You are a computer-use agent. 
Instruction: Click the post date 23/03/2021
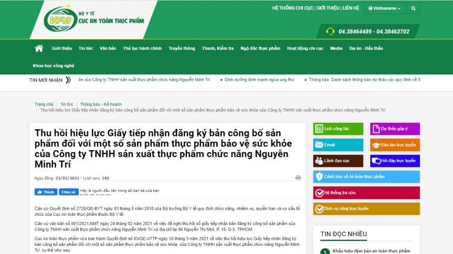tap(67, 178)
